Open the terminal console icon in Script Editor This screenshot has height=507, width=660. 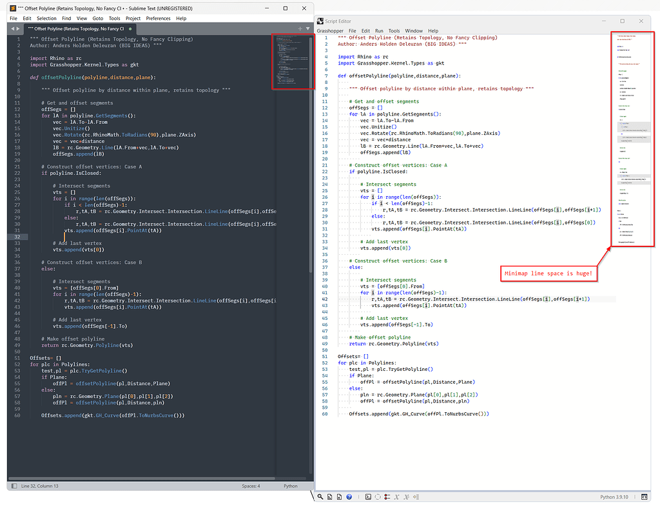pyautogui.click(x=368, y=497)
